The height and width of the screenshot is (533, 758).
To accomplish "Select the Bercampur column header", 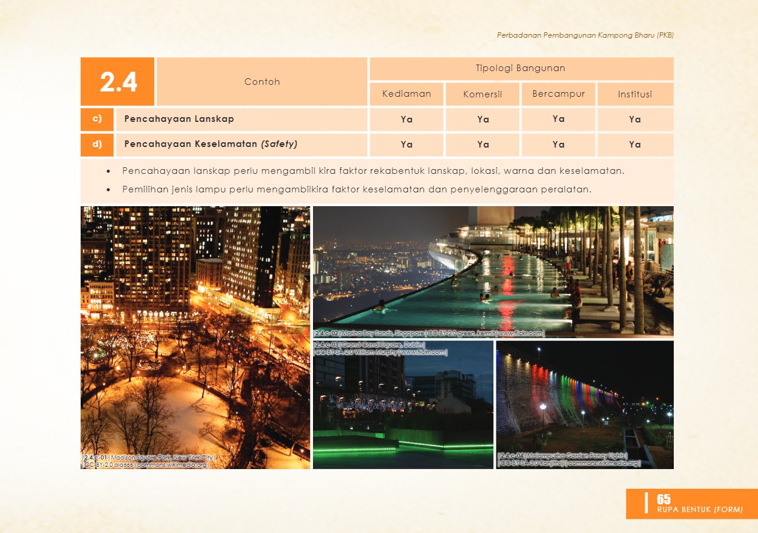I will tap(558, 94).
